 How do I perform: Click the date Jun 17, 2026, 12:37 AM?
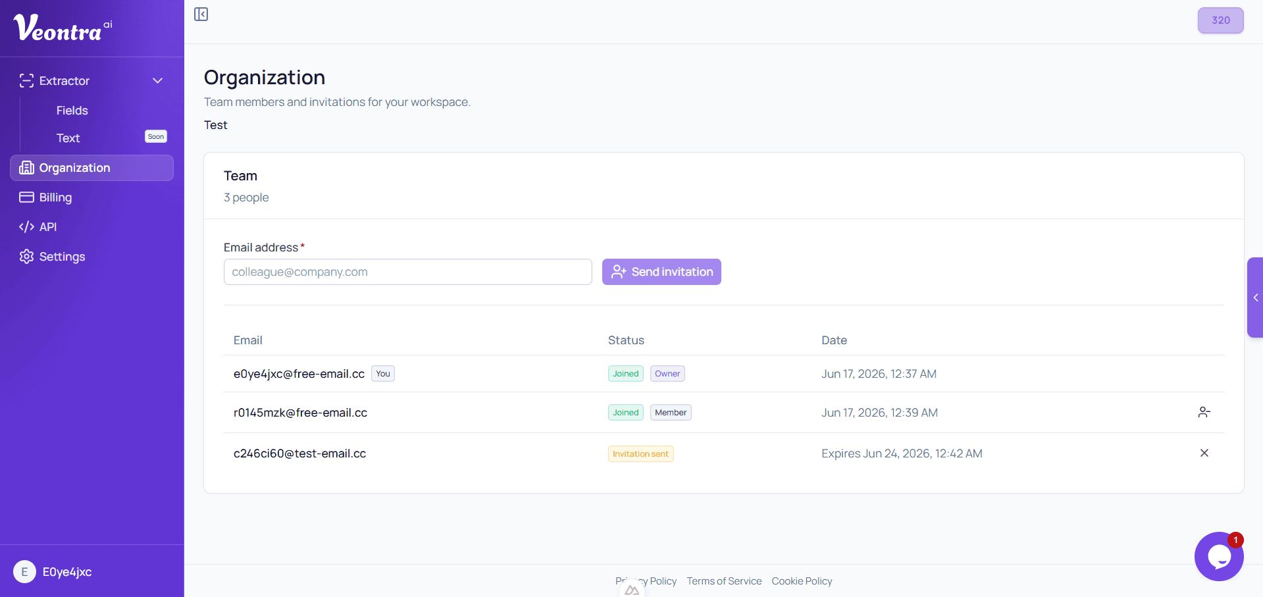click(879, 374)
